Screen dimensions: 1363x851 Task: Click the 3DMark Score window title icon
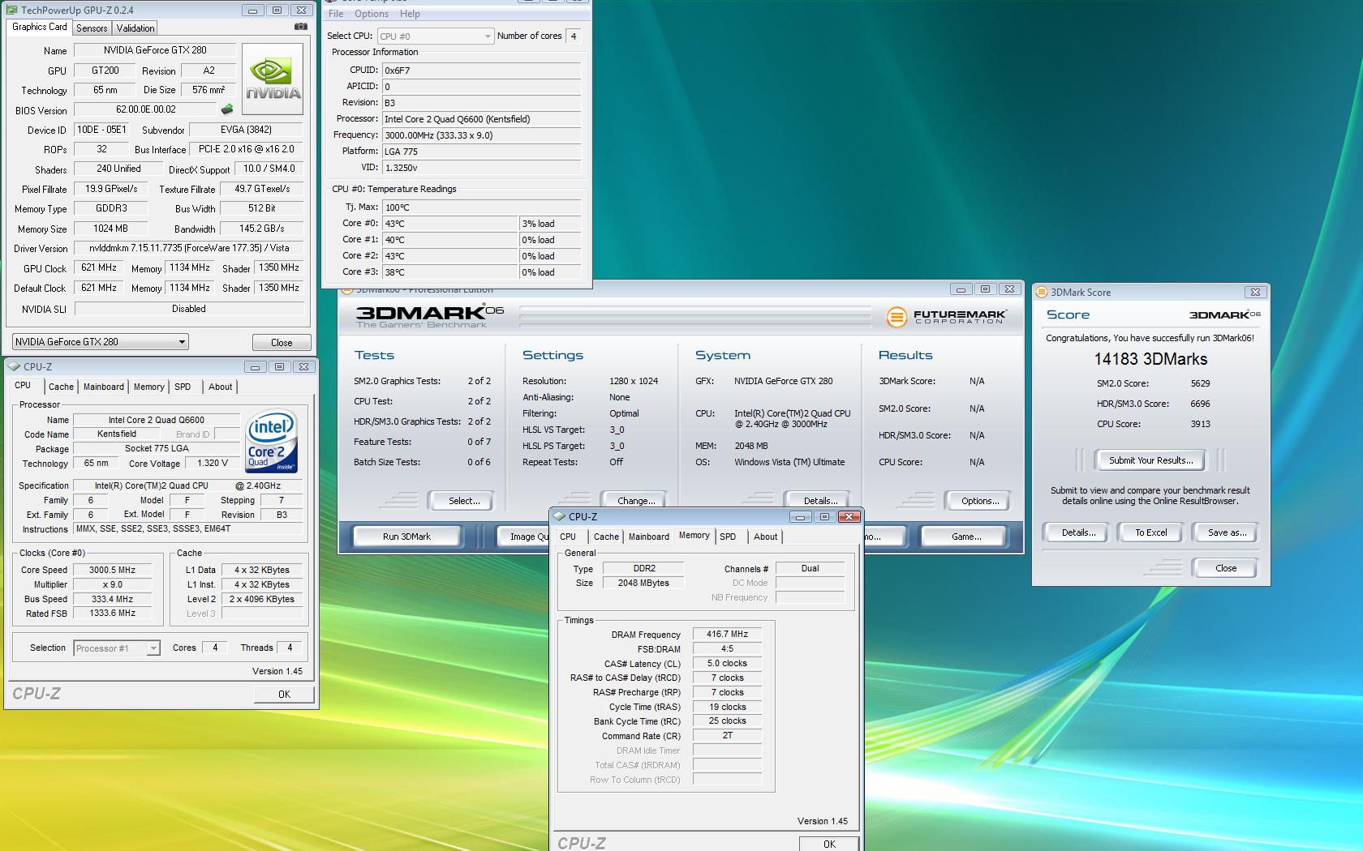click(1042, 293)
